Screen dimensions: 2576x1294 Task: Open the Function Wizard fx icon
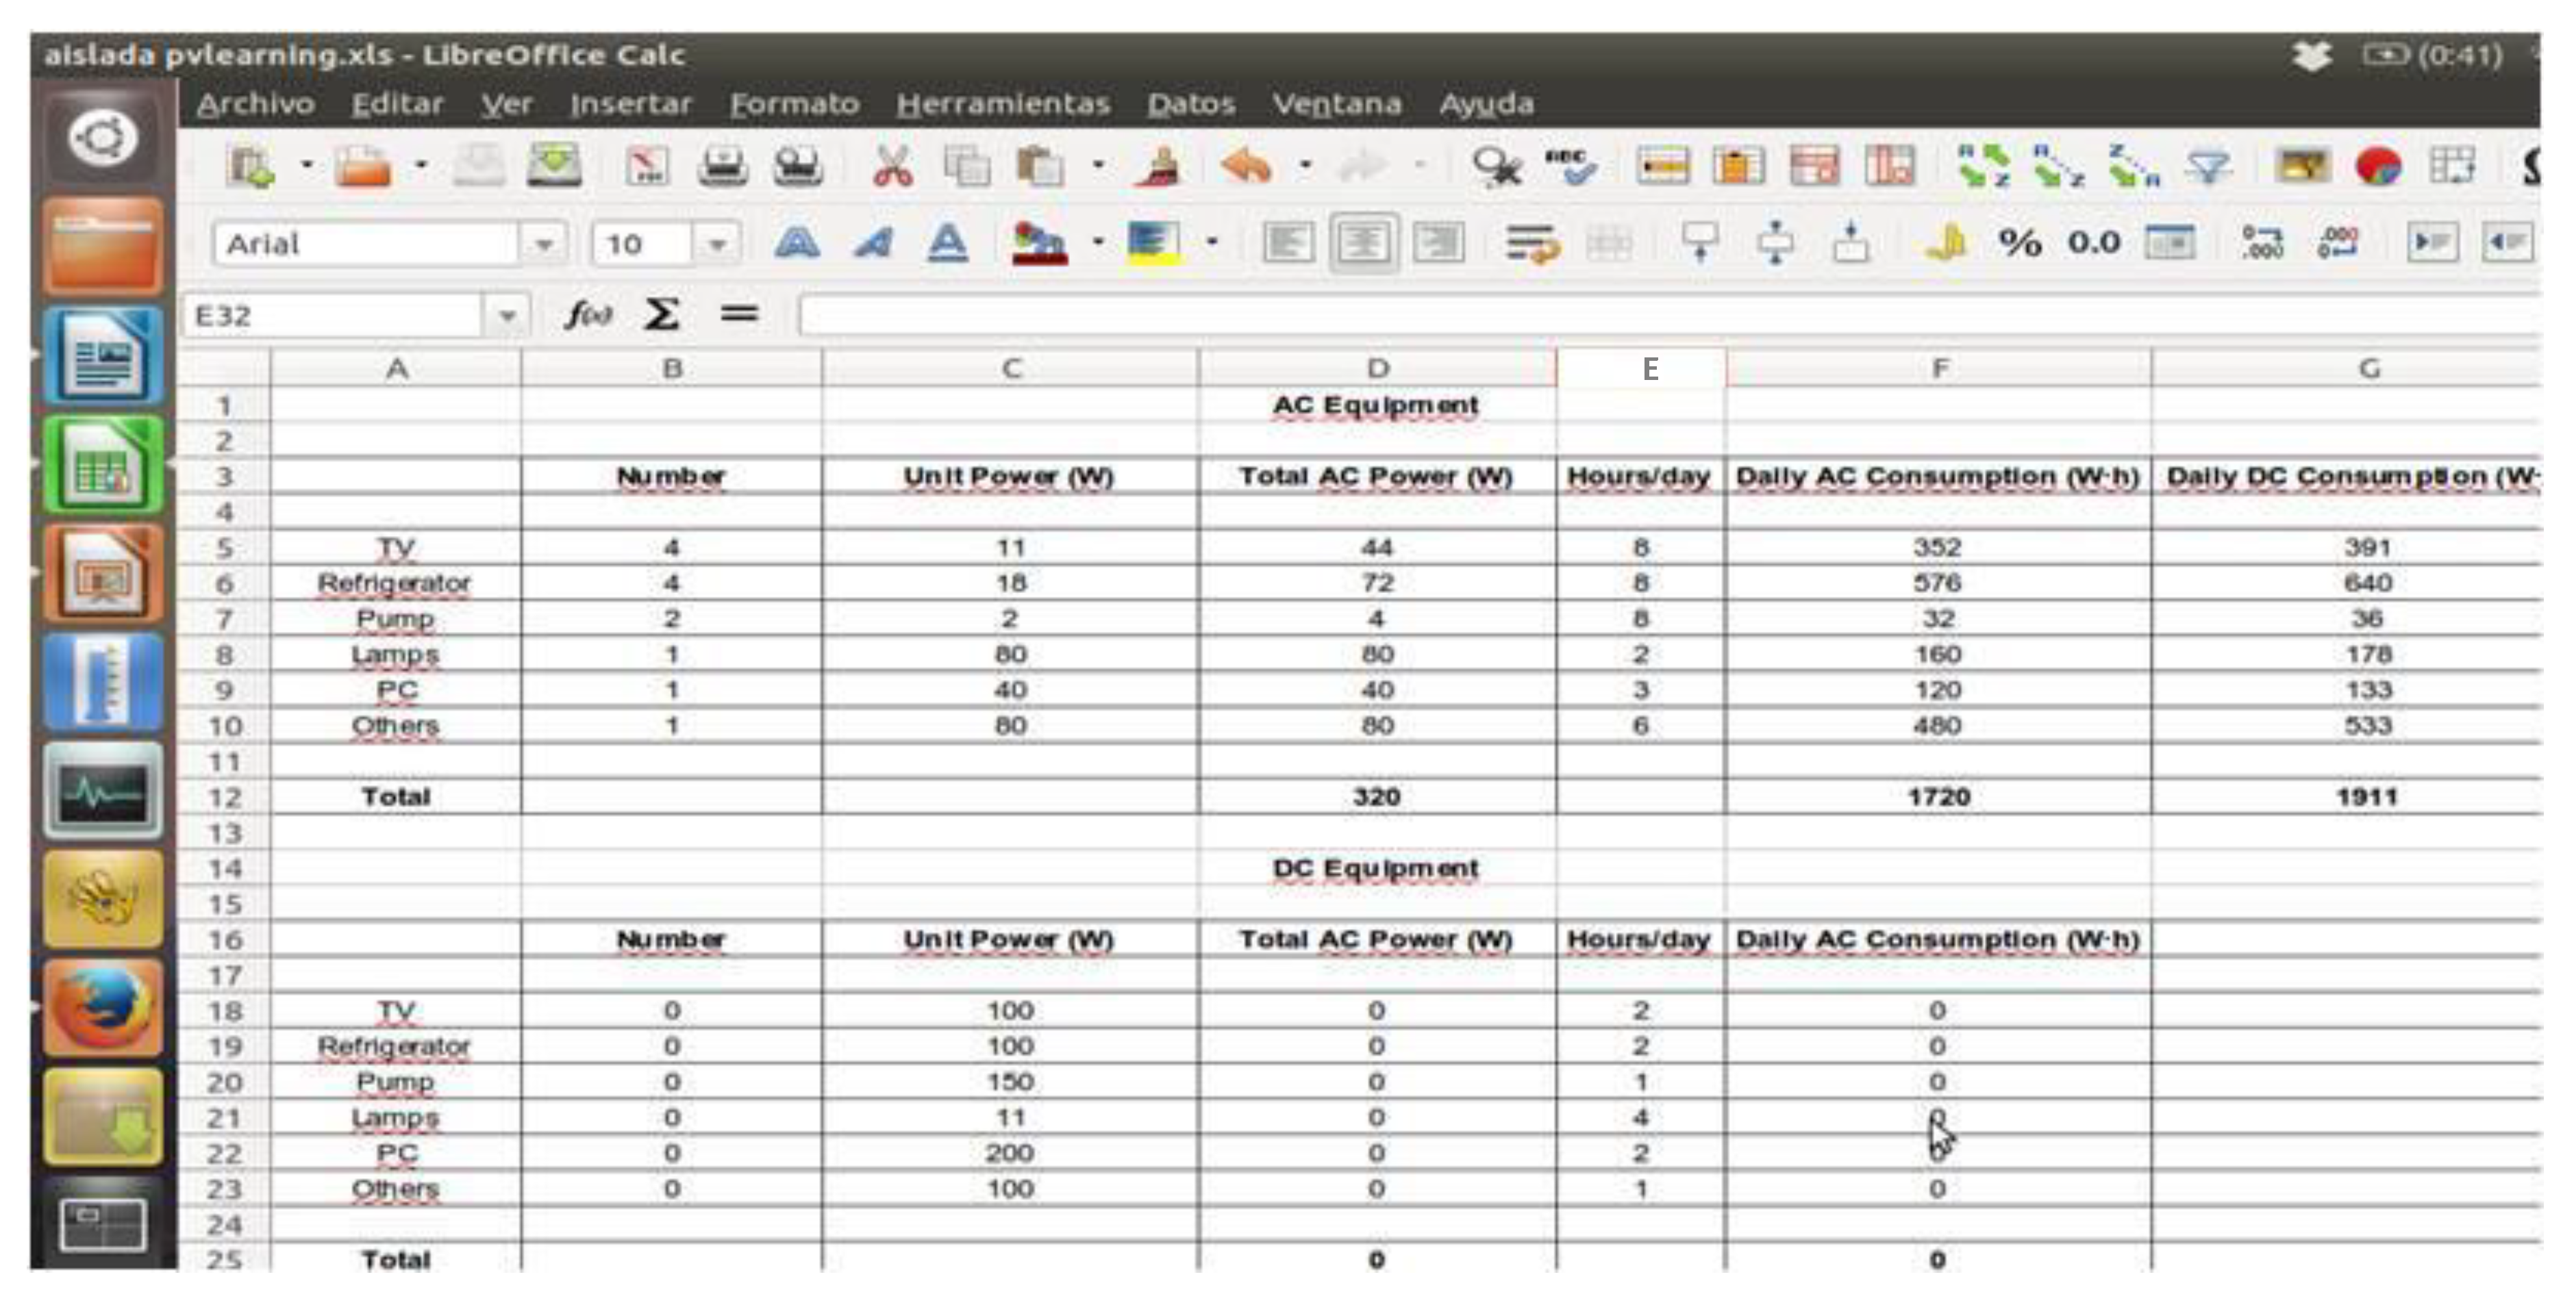[x=588, y=315]
